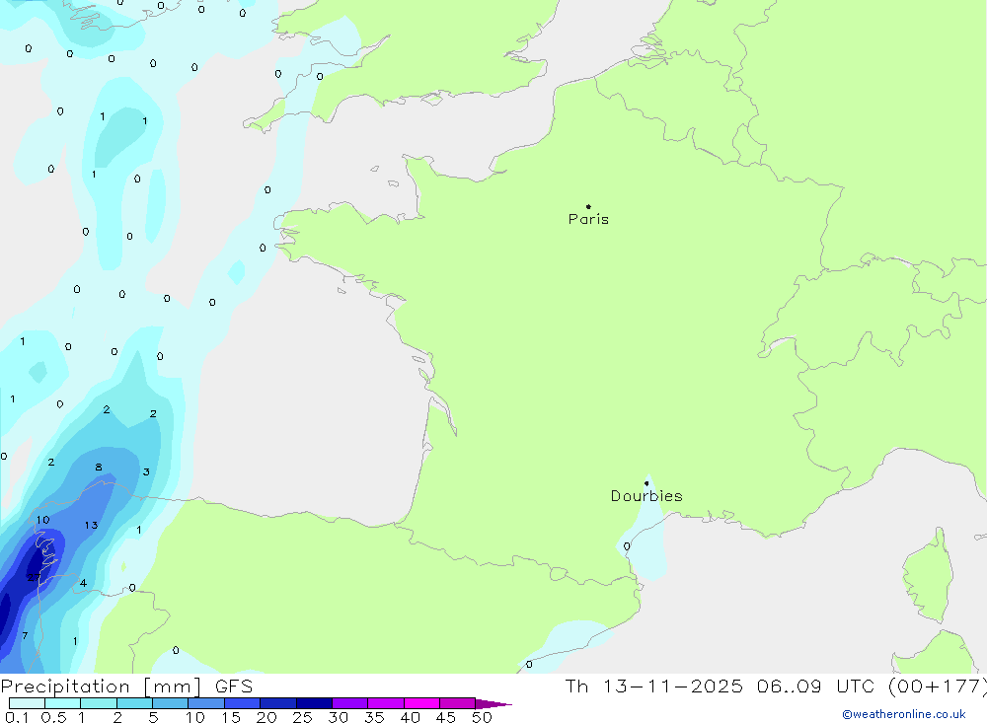Screen dimensions: 987x723
Task: Select the 30–35 mm purple legend swatch
Action: pos(350,703)
